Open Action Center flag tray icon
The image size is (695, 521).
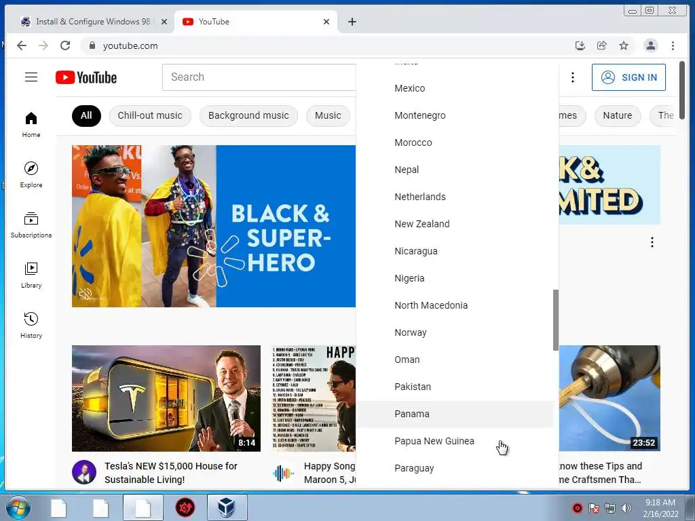(593, 508)
